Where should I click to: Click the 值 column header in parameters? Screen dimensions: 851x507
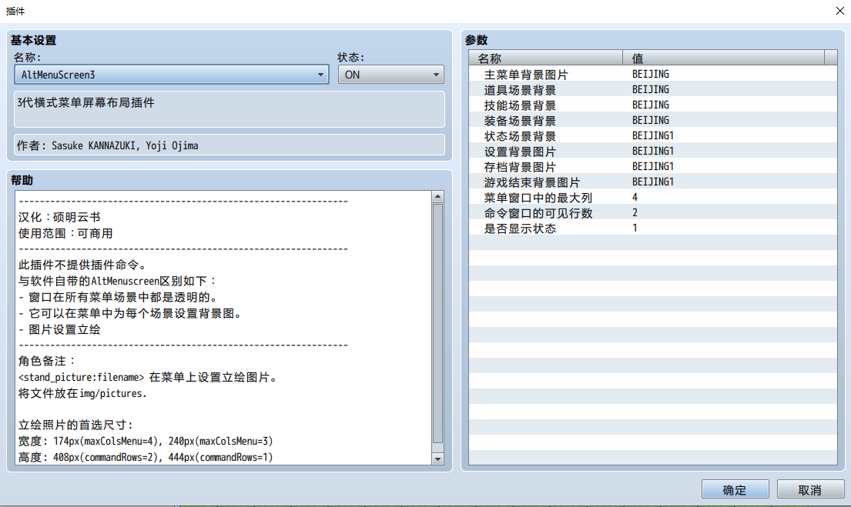point(723,58)
